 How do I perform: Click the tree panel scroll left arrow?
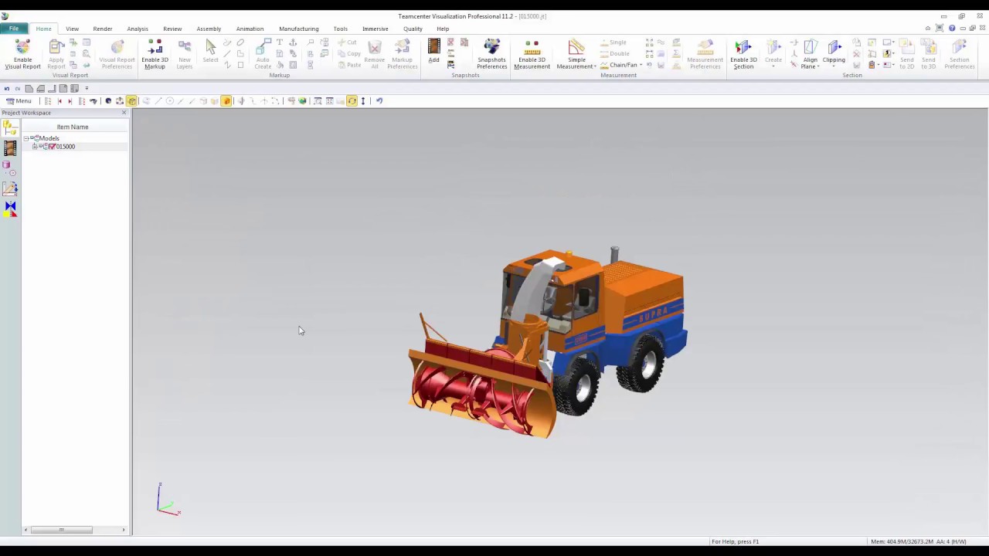[25, 530]
